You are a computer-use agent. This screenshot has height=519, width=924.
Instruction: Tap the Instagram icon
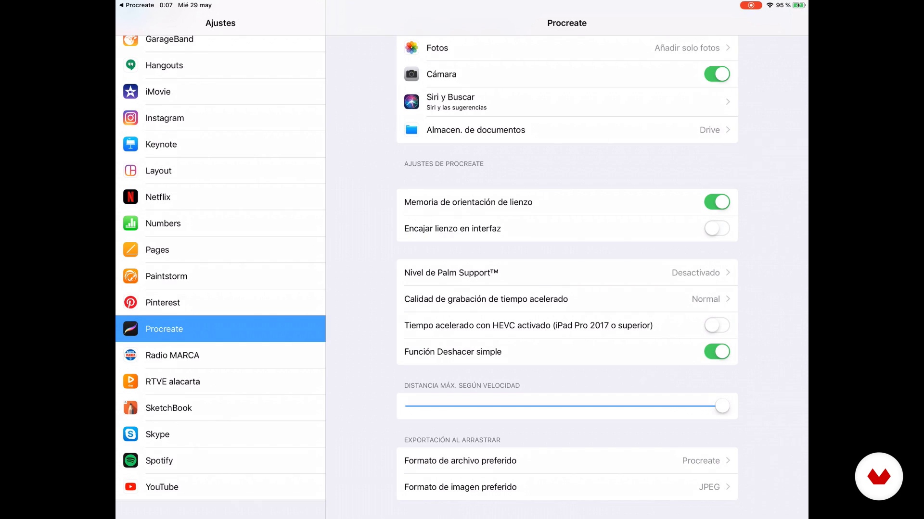(x=130, y=118)
